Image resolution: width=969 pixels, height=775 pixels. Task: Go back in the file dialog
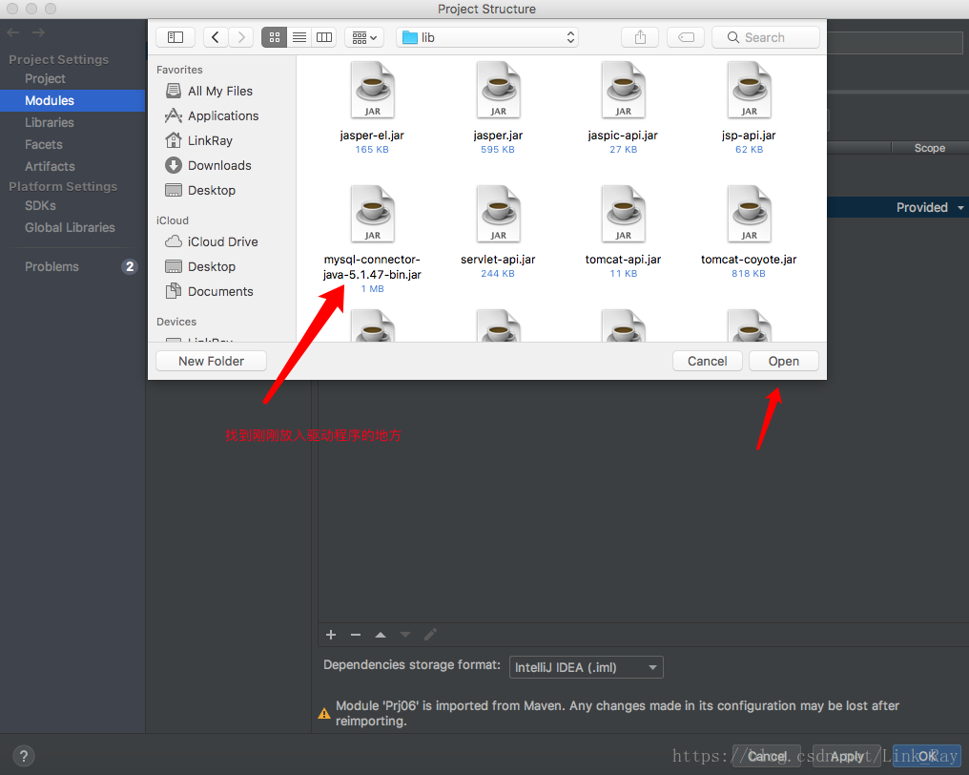click(215, 38)
